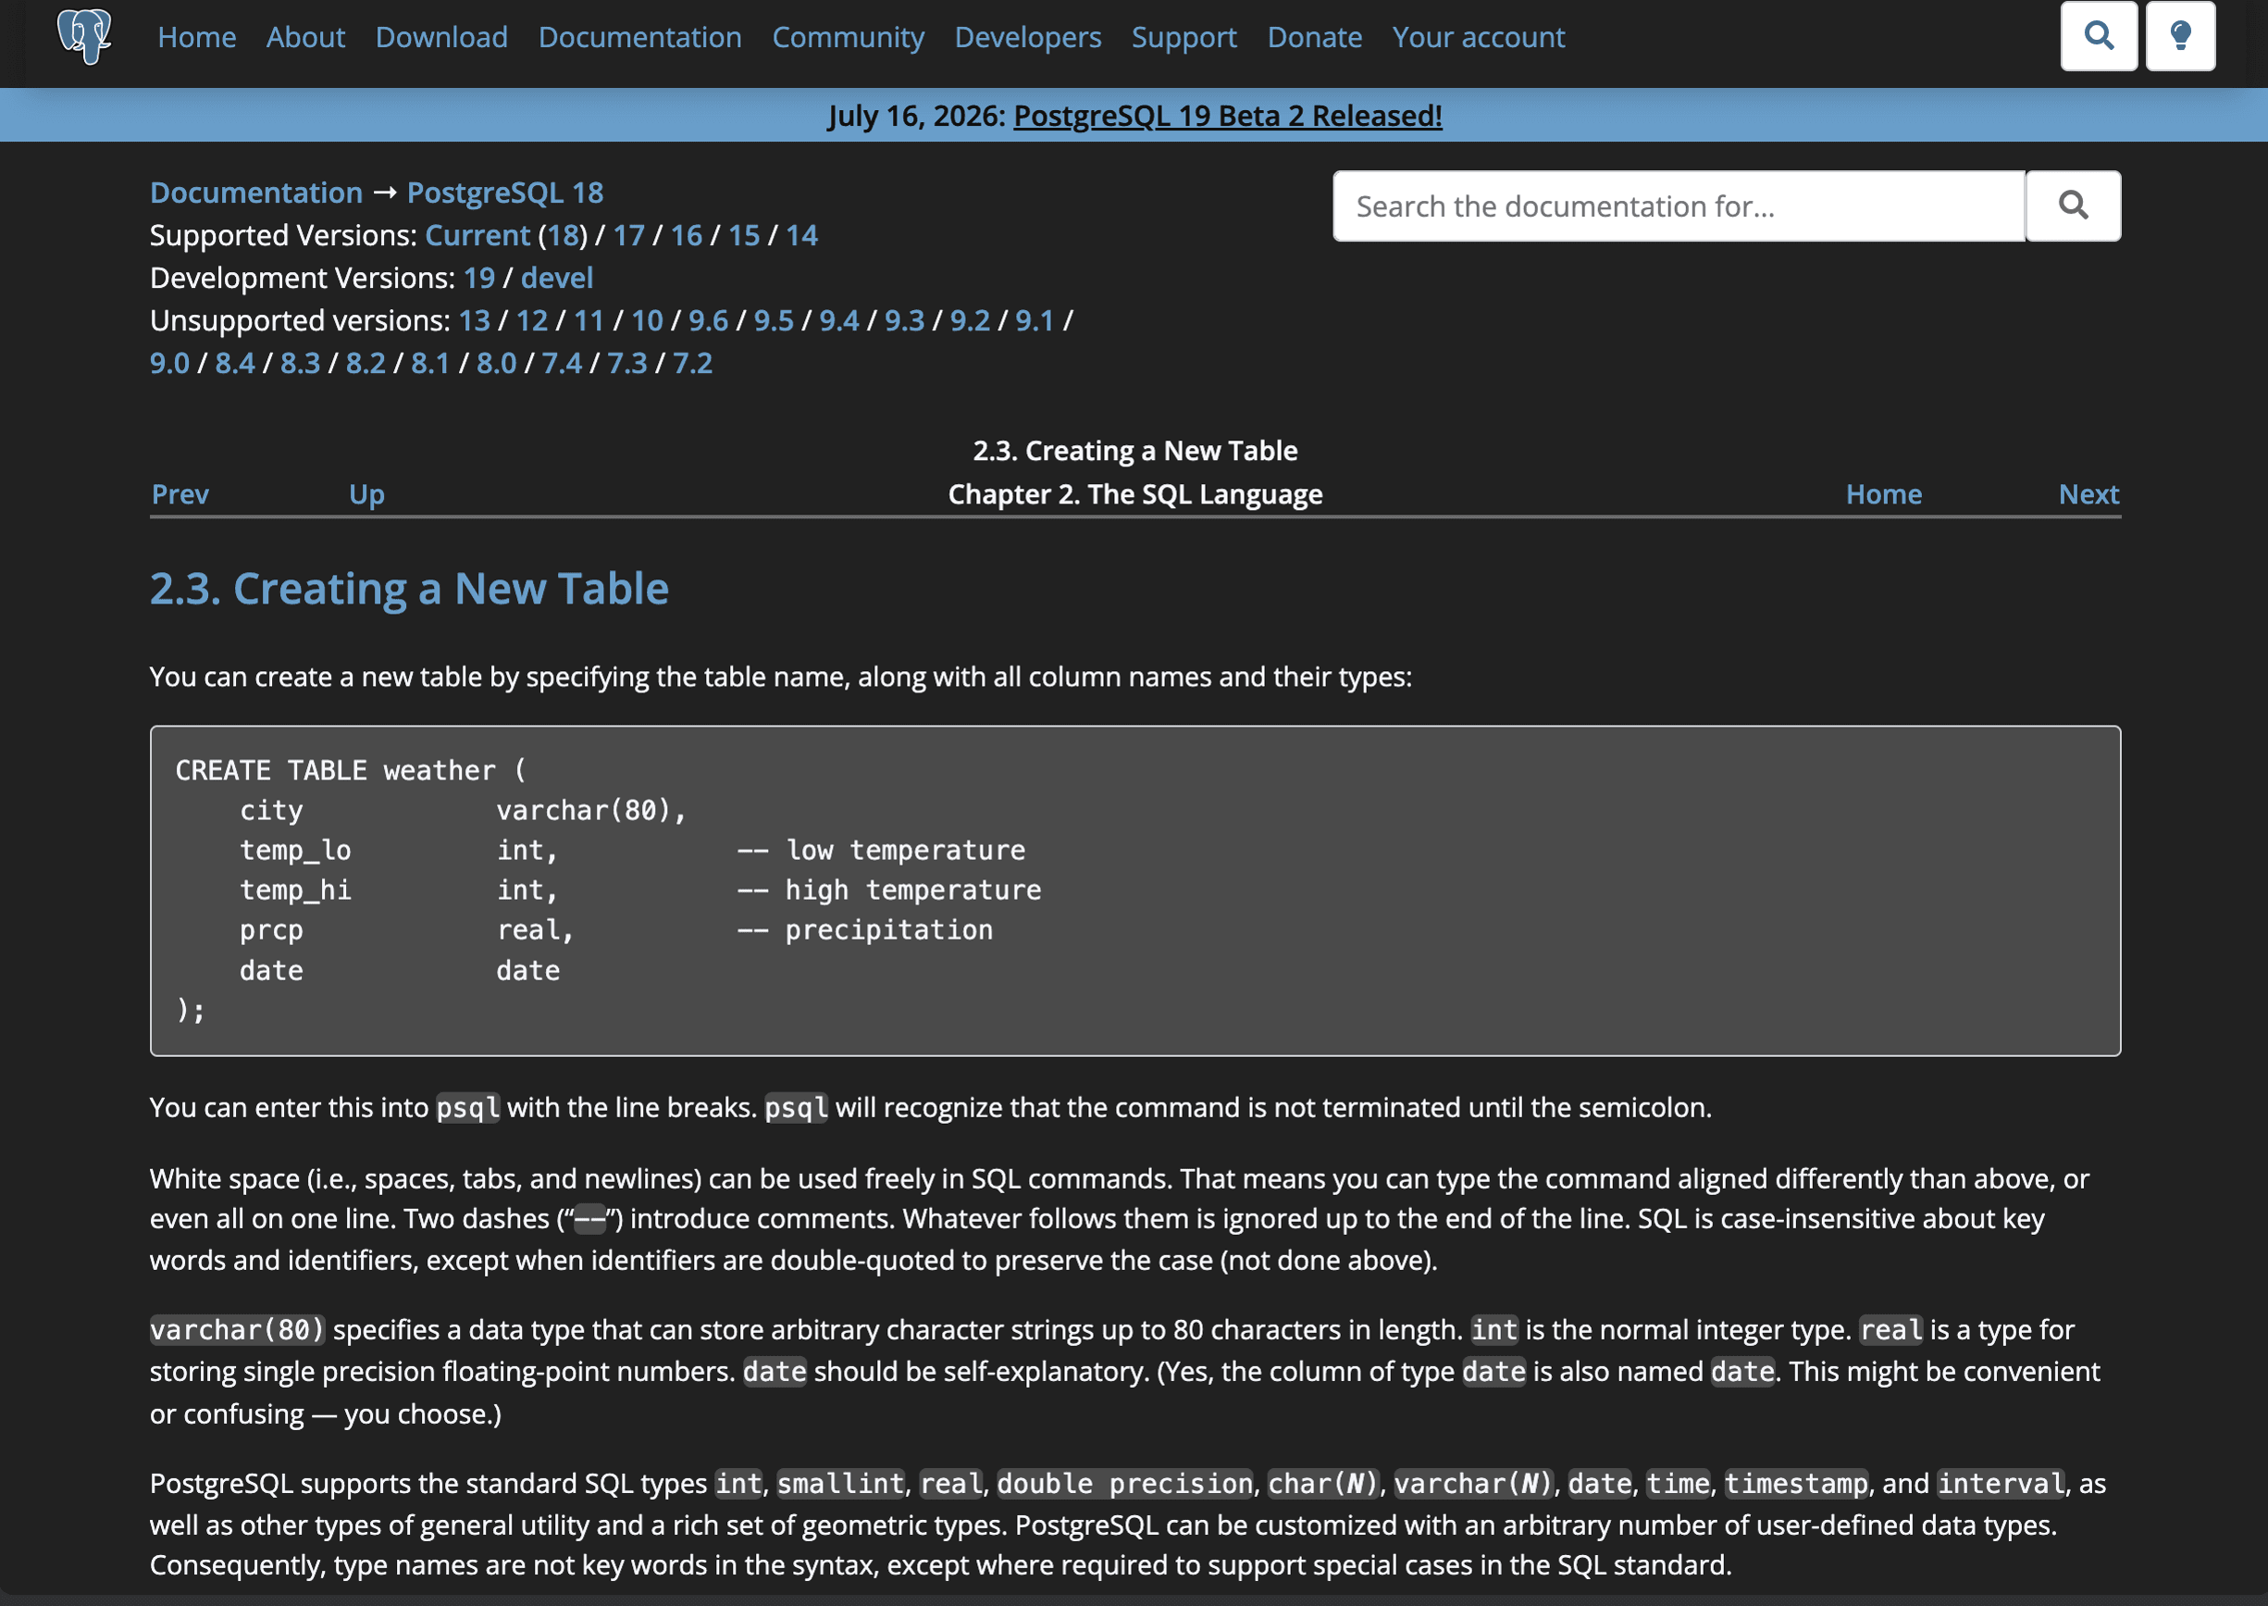Screen dimensions: 2268x1606
Task: Click the 'CREATE TABLE weather (' code line
Action: click(352, 770)
